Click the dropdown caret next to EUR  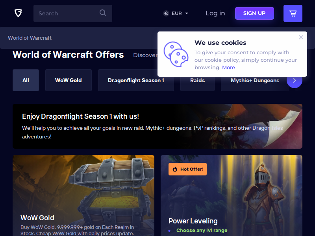[x=187, y=13]
